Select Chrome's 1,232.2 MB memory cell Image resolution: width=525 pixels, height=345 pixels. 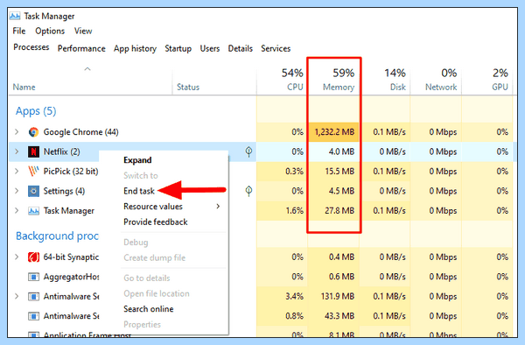[334, 132]
